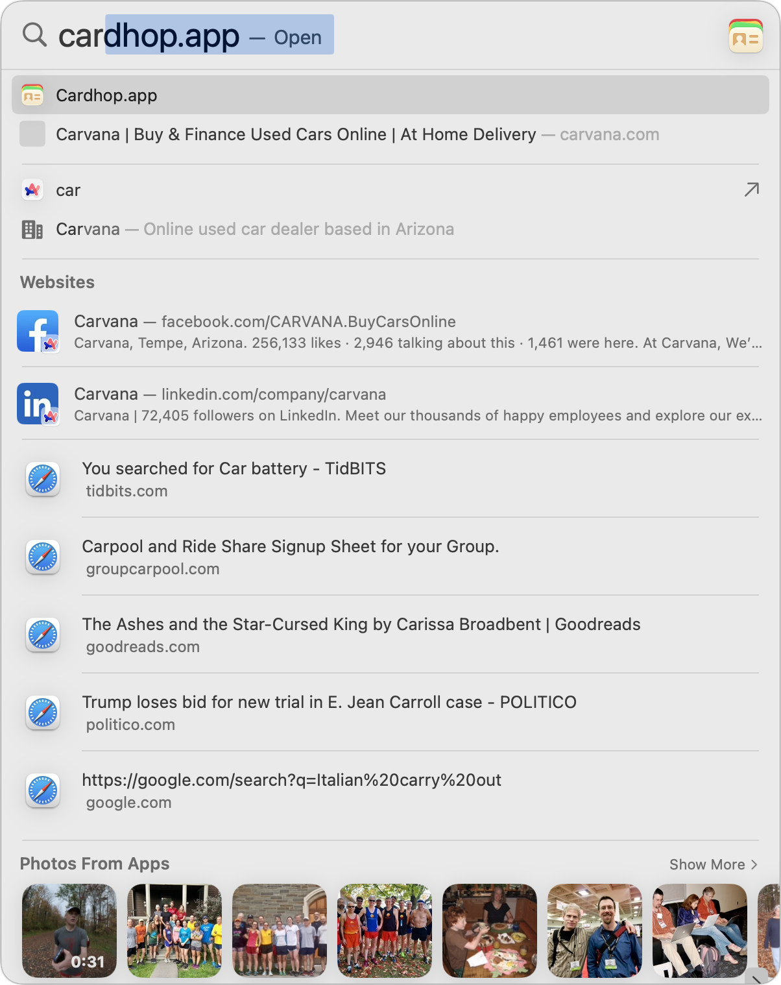Open the Cardhop.app top hit

390,95
